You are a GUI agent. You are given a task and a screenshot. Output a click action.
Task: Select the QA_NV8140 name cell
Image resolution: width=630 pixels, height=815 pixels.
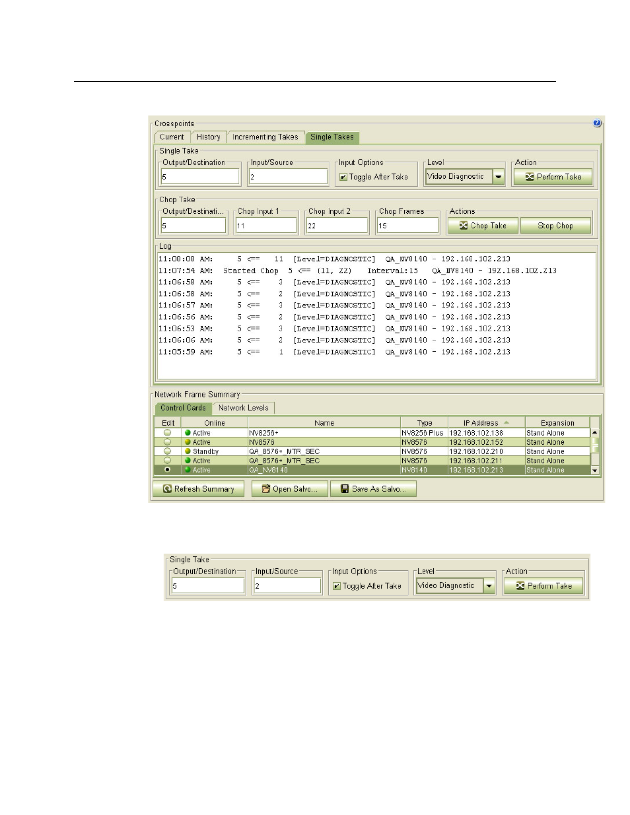tap(324, 470)
